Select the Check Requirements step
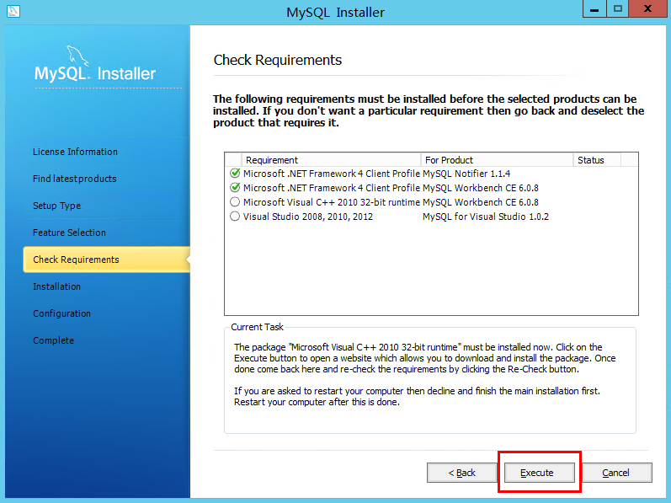The image size is (671, 503). click(107, 260)
